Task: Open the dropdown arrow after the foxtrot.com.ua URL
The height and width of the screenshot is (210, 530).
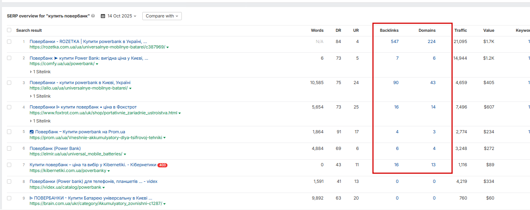Action: click(180, 113)
